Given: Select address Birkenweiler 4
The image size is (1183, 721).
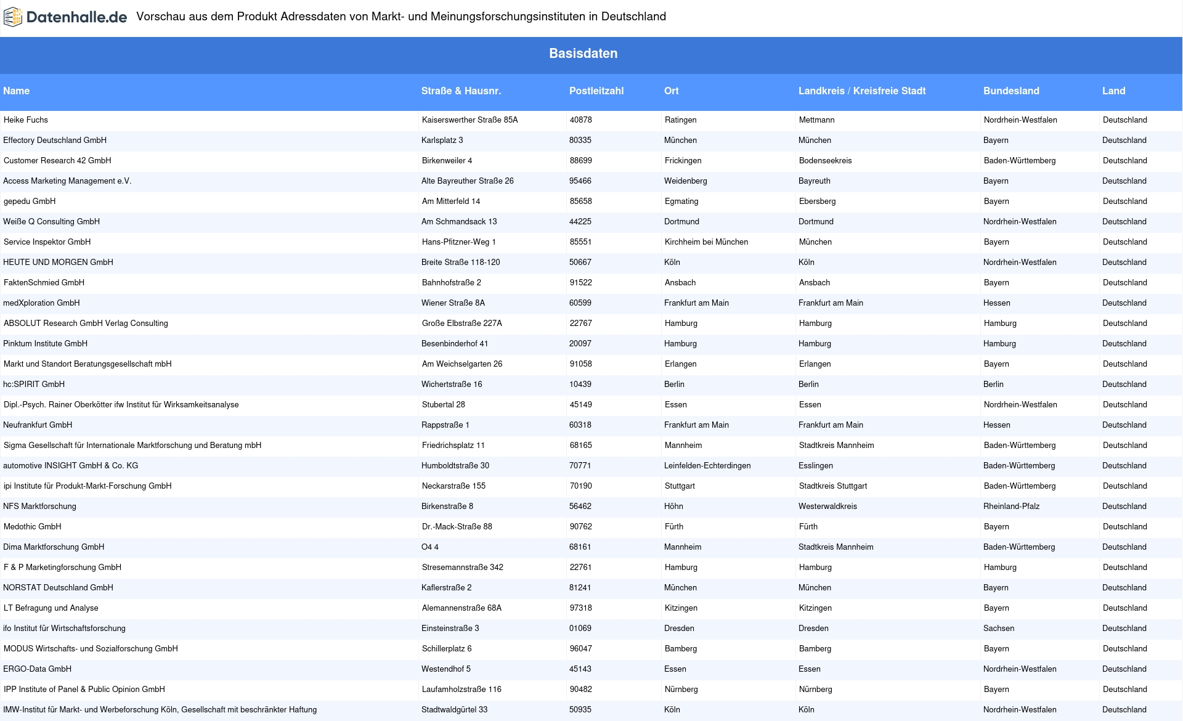Looking at the screenshot, I should [x=447, y=160].
